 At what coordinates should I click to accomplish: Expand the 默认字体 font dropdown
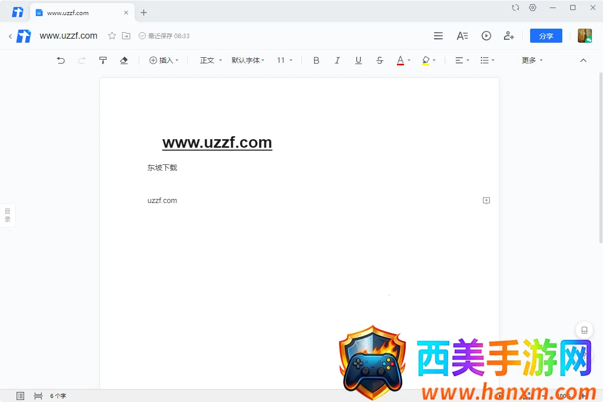tap(248, 60)
